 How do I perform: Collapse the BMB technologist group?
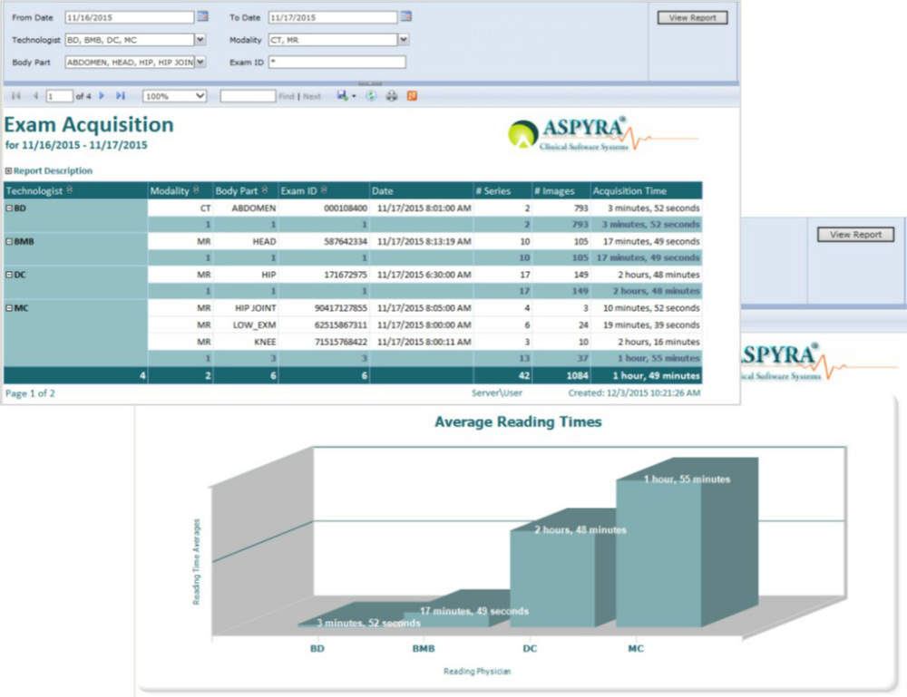click(x=9, y=242)
